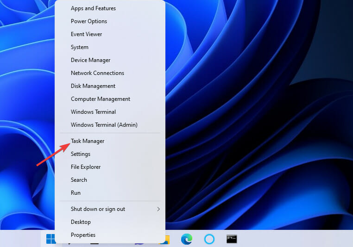Open Disk Management

[110, 86]
